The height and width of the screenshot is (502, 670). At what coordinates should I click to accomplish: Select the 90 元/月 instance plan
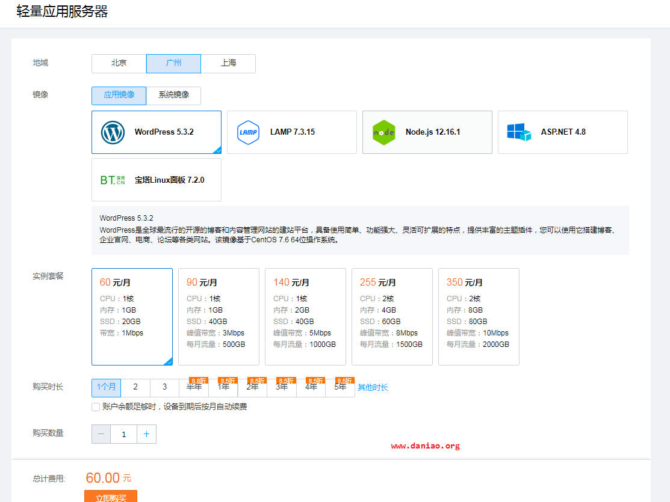pyautogui.click(x=219, y=317)
